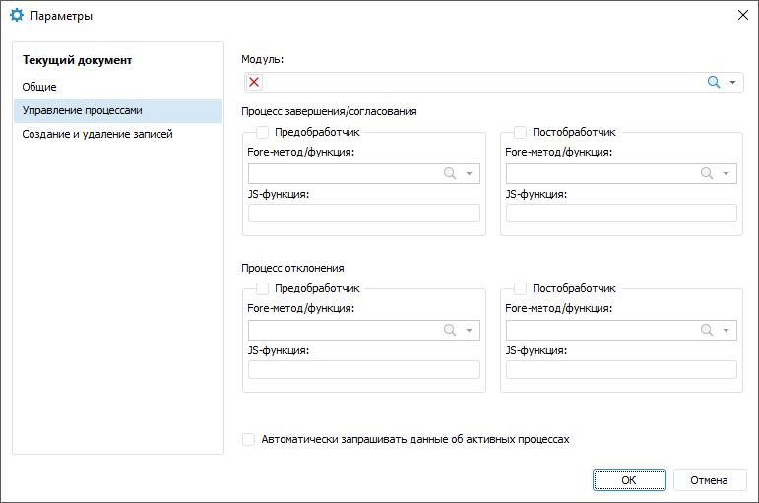759x503 pixels.
Task: Click the red X clear icon in Модуль field
Action: tap(254, 83)
